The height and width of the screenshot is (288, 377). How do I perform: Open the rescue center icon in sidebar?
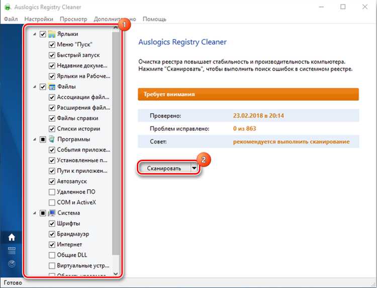pos(12,264)
